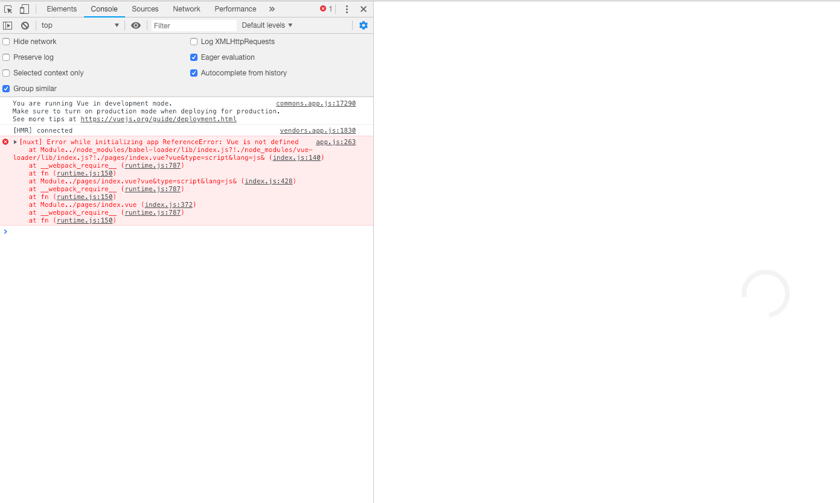Select the inspect element cursor icon
The height and width of the screenshot is (503, 840).
8,8
